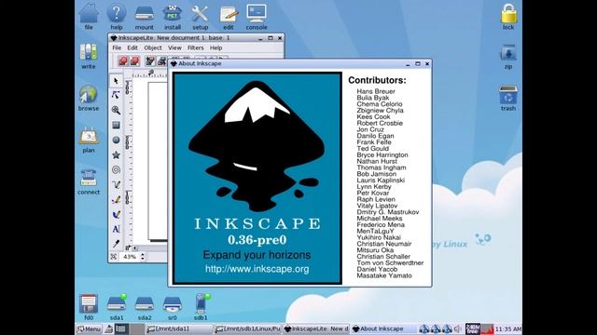Switch to /mnt/sdb1/Linux/Pu taskbar window
597x335 pixels.
(x=247, y=328)
